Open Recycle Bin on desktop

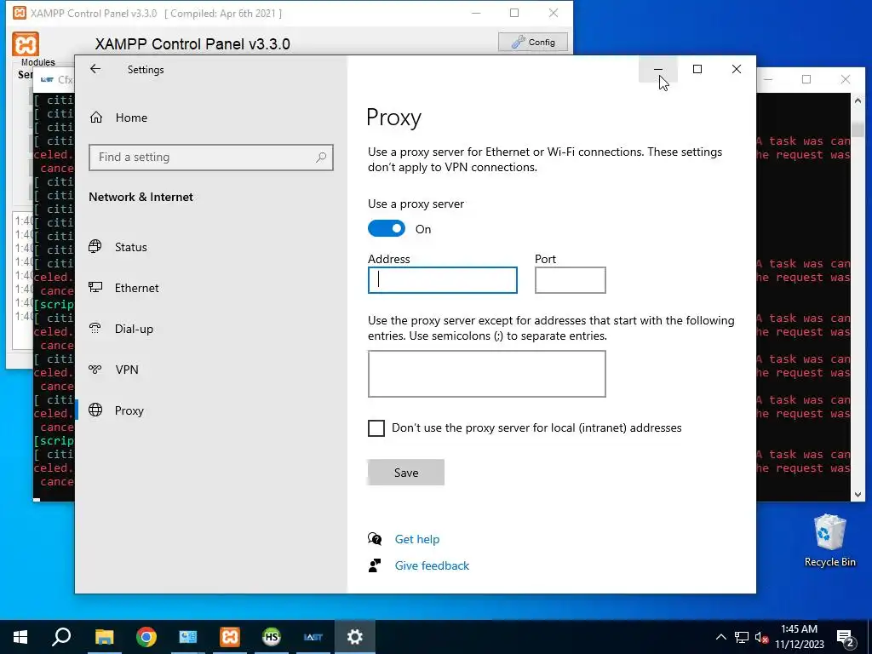tap(829, 541)
